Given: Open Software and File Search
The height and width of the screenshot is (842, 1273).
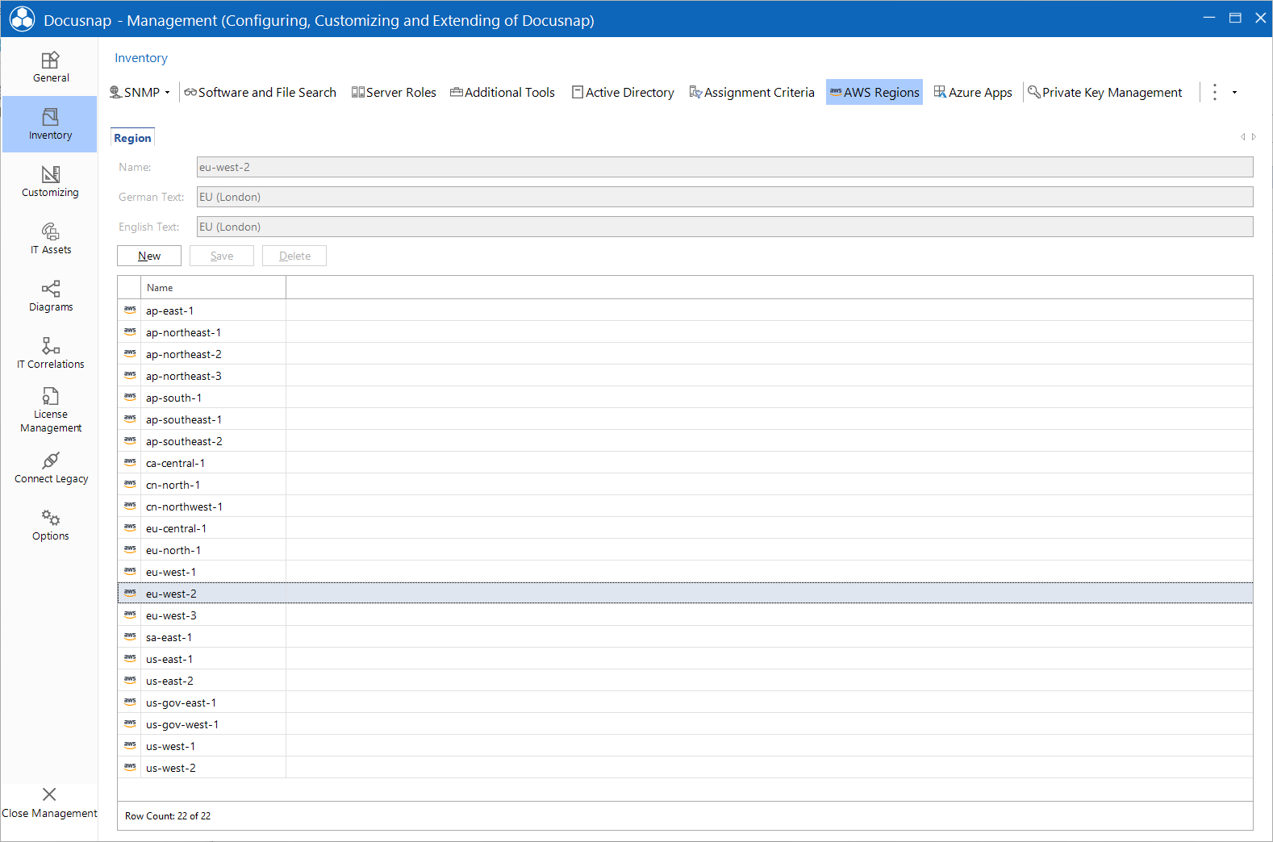Looking at the screenshot, I should point(260,92).
